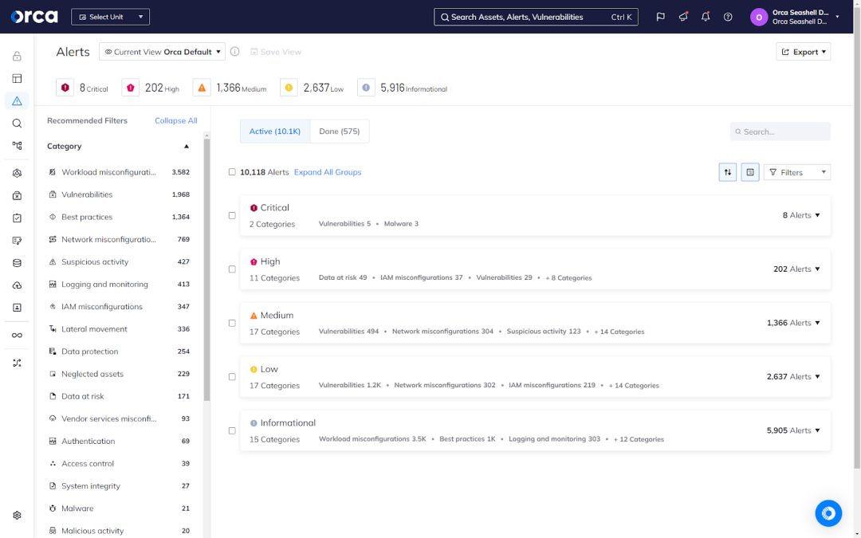
Task: Filter by Lateral movement category
Action: pos(119,329)
